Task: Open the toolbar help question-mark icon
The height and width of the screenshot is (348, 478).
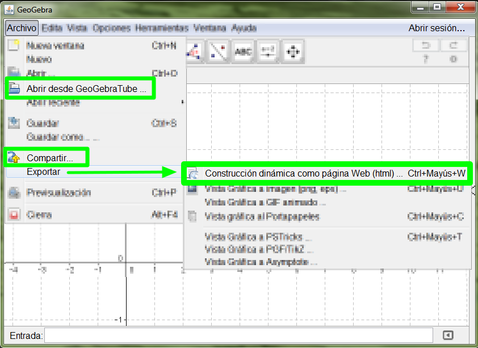Action: point(426,59)
